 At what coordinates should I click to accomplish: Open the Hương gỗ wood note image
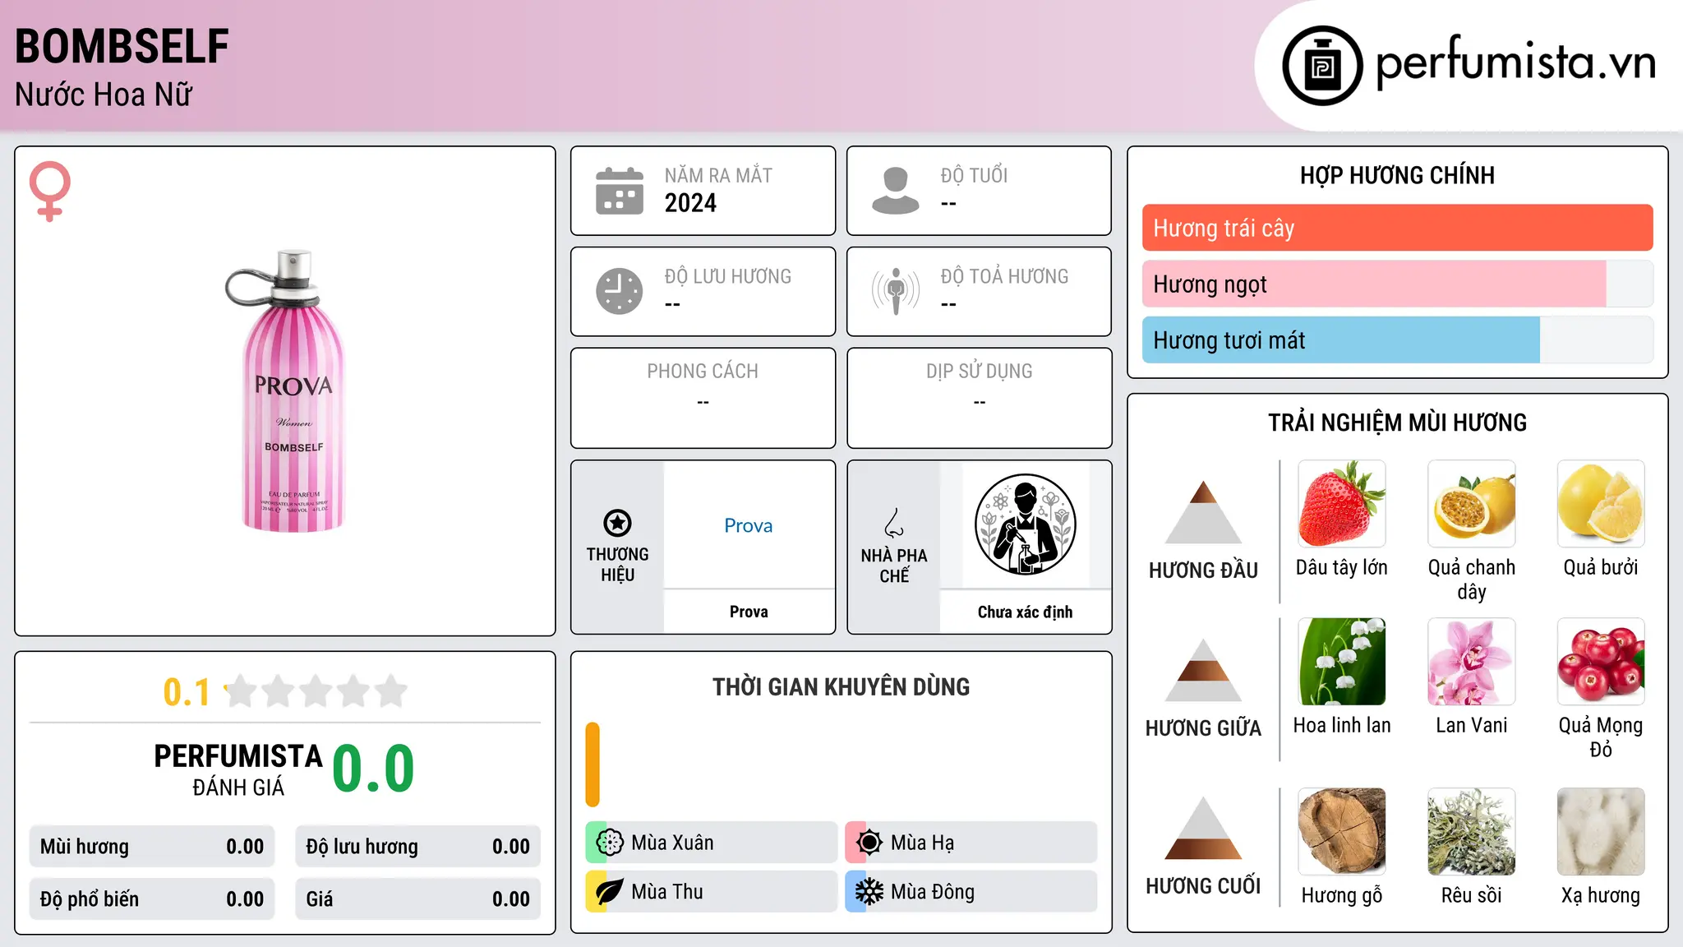pos(1342,832)
